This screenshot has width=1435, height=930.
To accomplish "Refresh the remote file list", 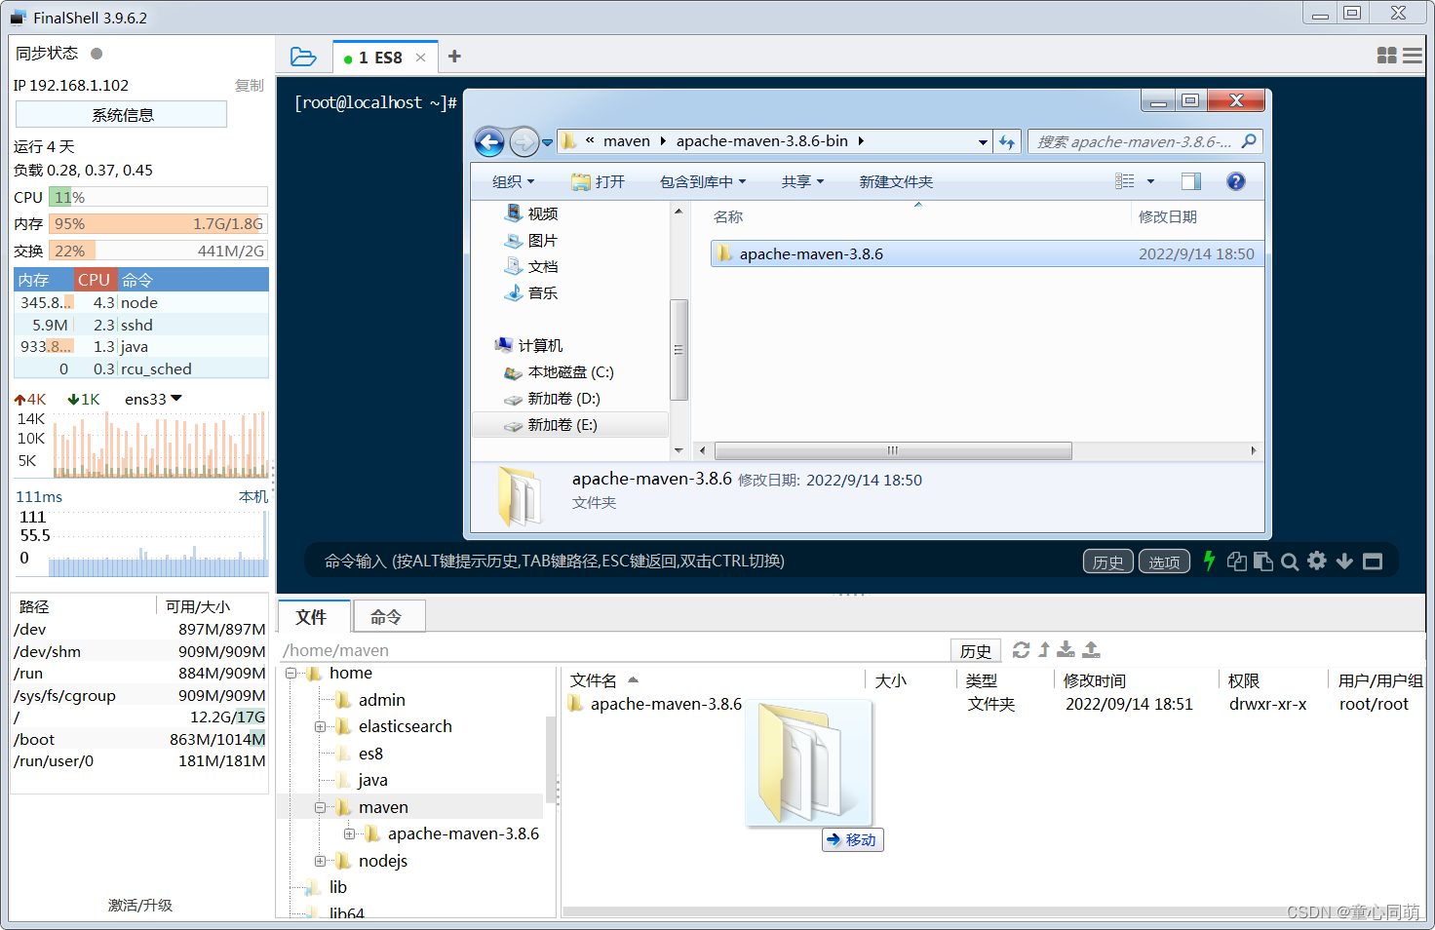I will click(1021, 649).
